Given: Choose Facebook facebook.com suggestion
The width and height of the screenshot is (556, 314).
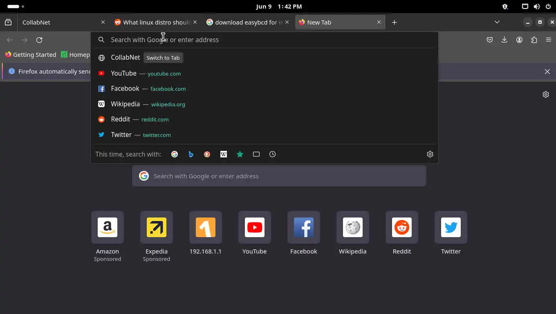Looking at the screenshot, I should pyautogui.click(x=265, y=89).
